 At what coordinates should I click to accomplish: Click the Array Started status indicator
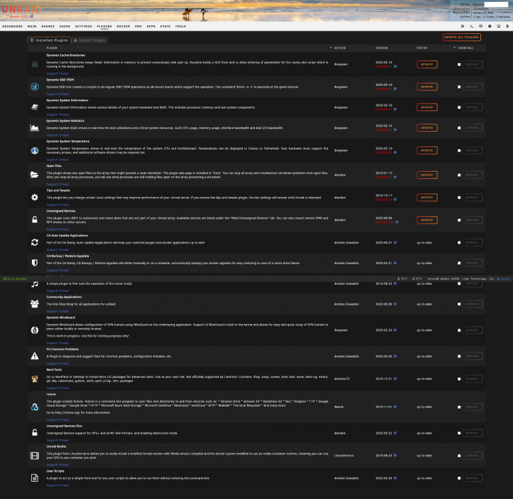click(x=15, y=279)
